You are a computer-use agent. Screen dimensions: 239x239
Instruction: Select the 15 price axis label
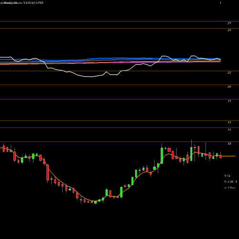[229, 122]
